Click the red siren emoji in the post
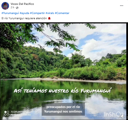This screenshot has width=128, height=120. pos(49,18)
